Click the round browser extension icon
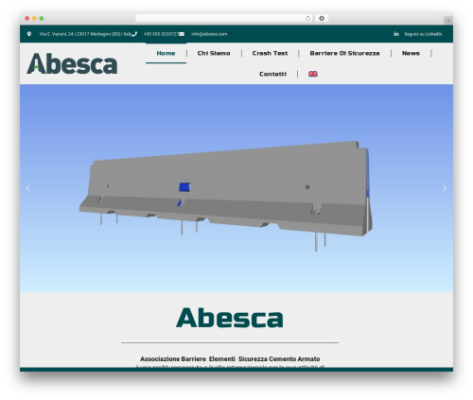Viewport: 473px width, 400px height. (322, 19)
